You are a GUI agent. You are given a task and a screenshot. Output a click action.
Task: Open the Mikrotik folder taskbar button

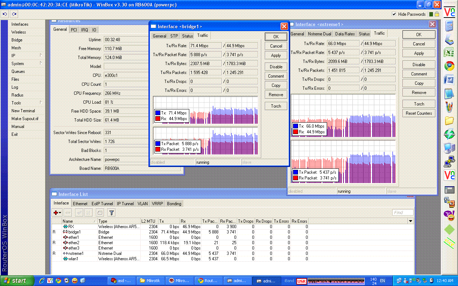(x=151, y=281)
